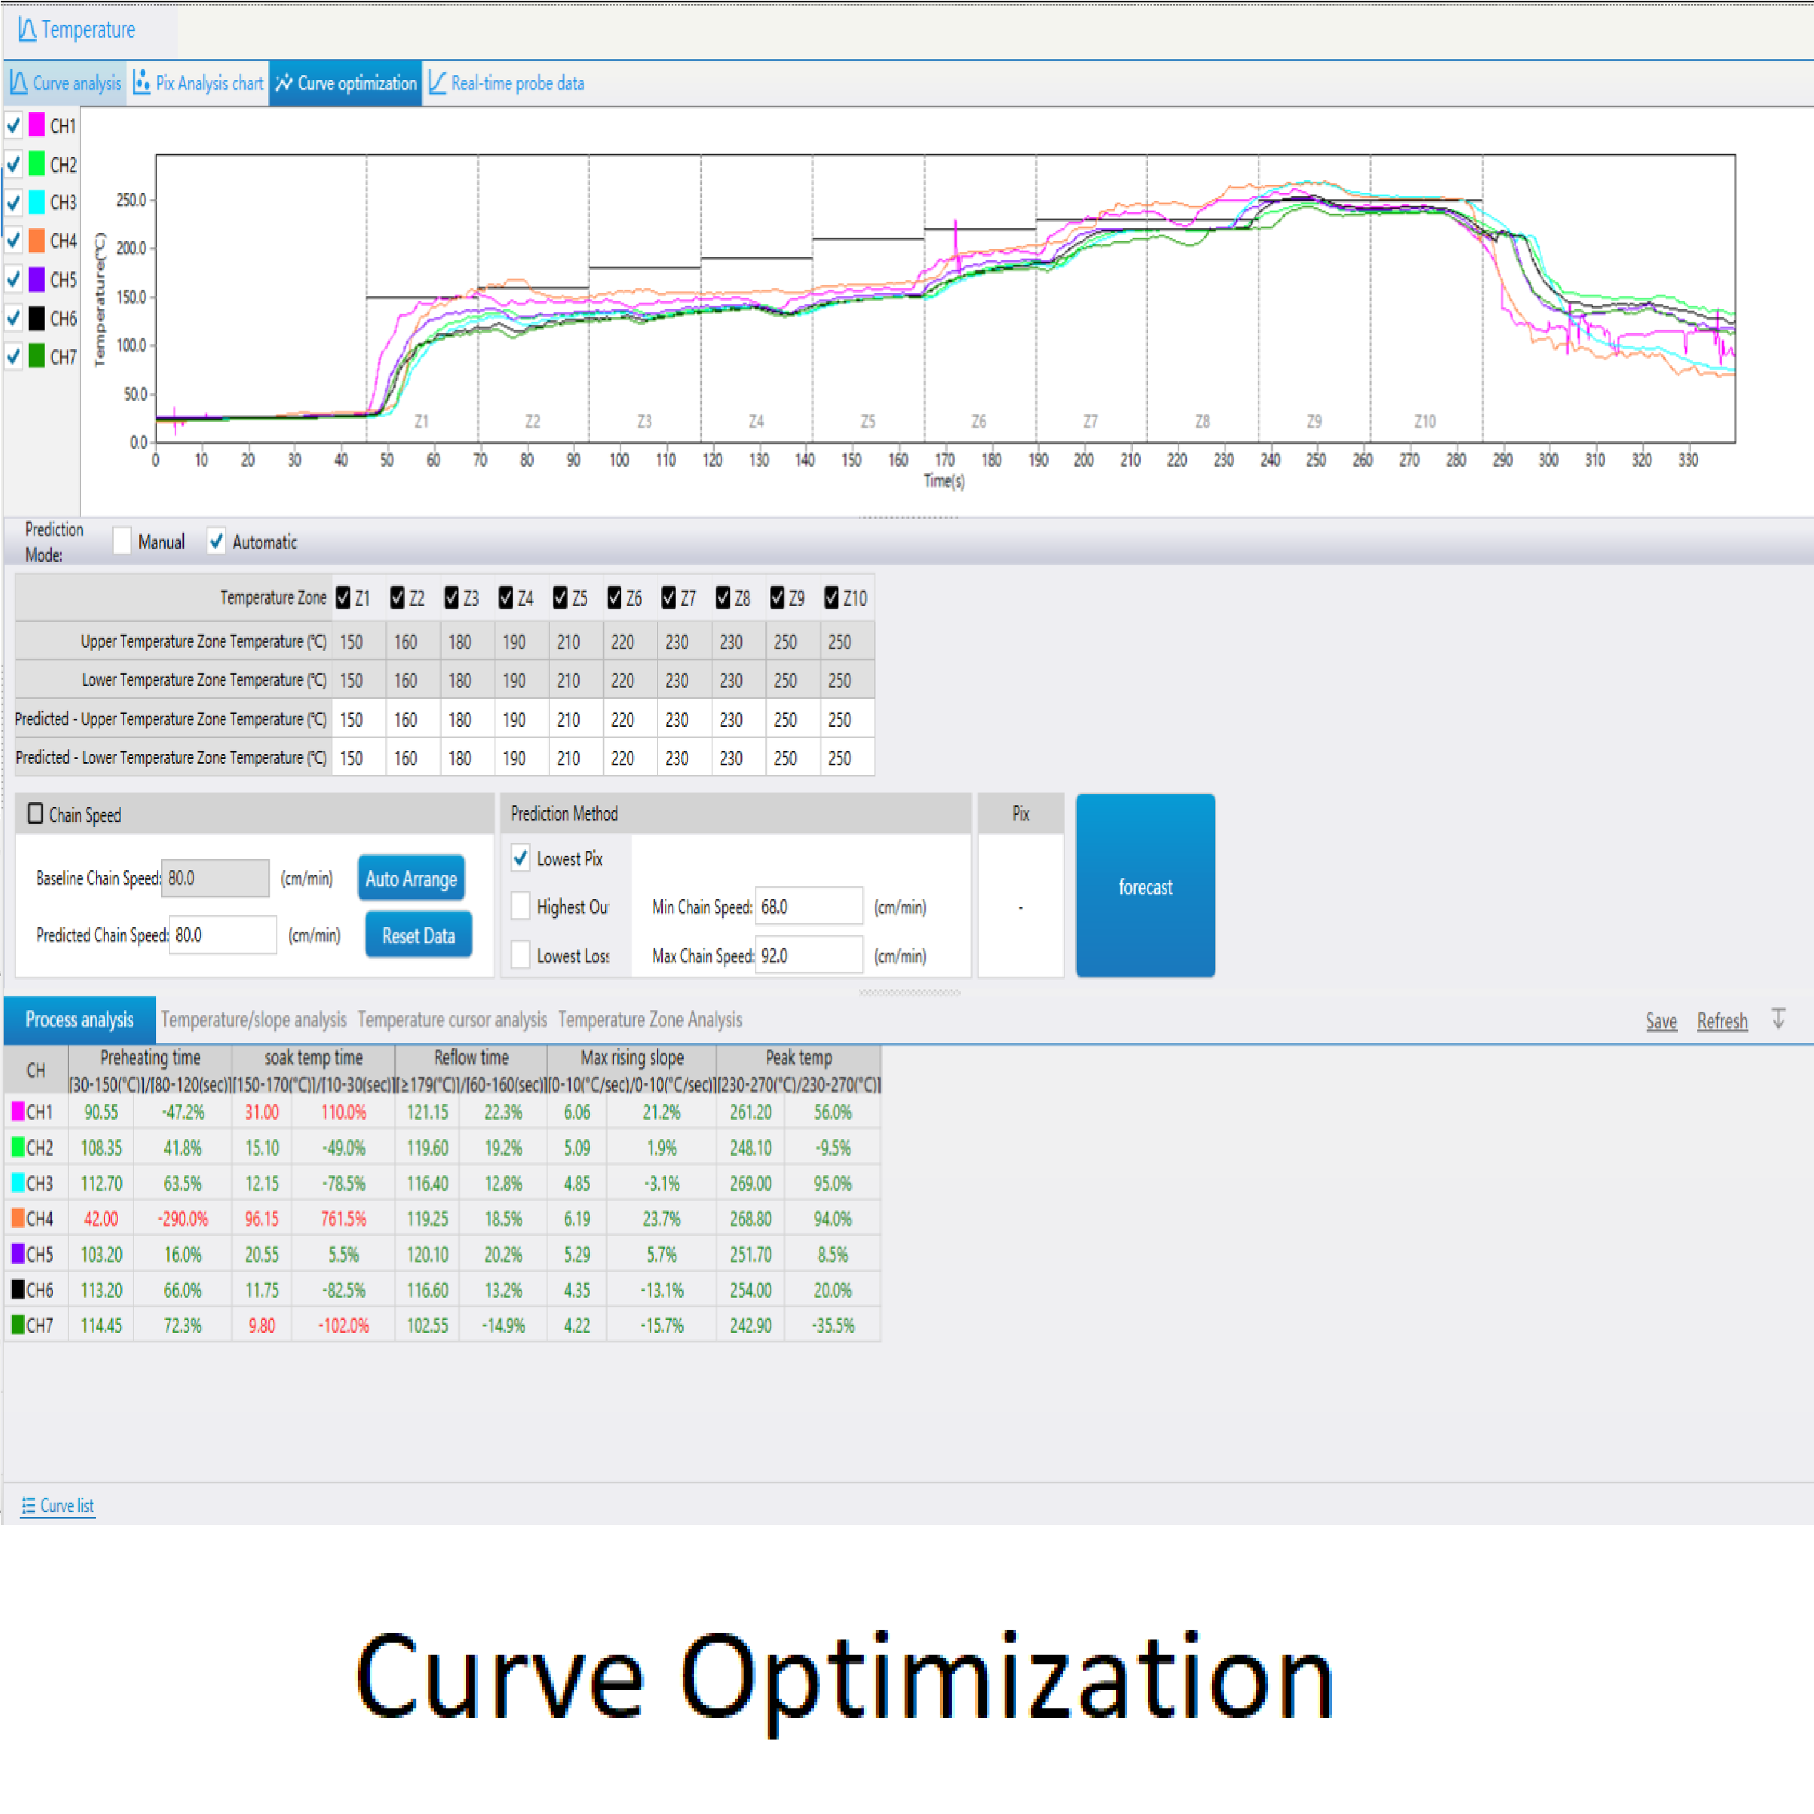Uncheck the CH3 channel checkbox
The width and height of the screenshot is (1814, 1814).
click(x=14, y=202)
